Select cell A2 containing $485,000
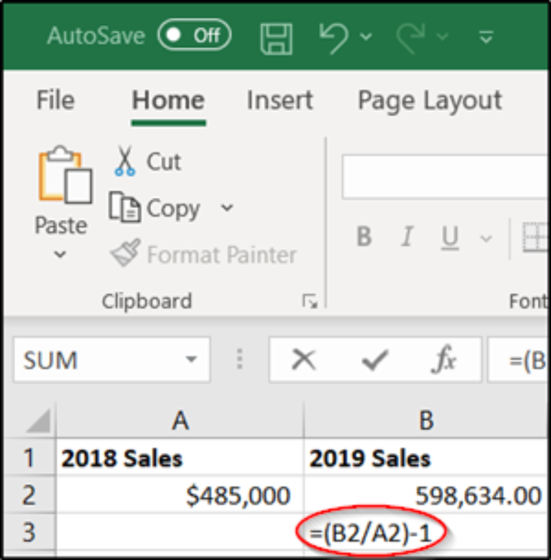551x560 pixels. [x=180, y=495]
